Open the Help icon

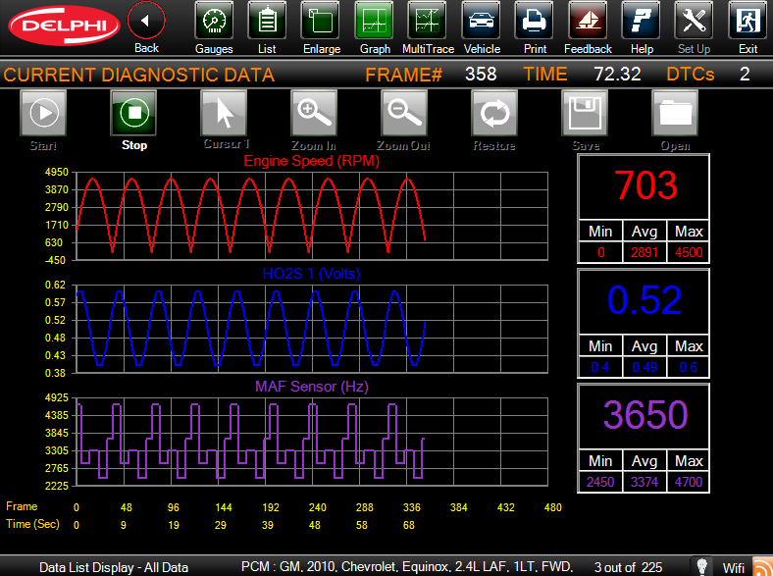641,21
